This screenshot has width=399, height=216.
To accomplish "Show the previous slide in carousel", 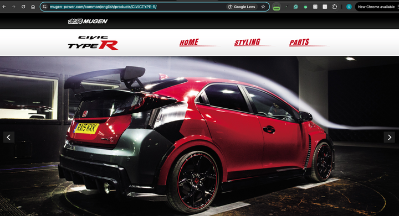I will point(9,137).
